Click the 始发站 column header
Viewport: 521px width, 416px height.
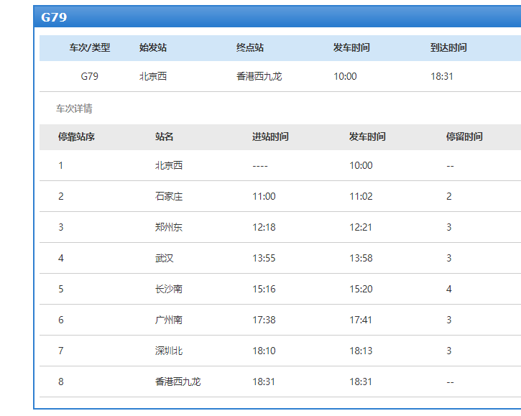click(153, 47)
